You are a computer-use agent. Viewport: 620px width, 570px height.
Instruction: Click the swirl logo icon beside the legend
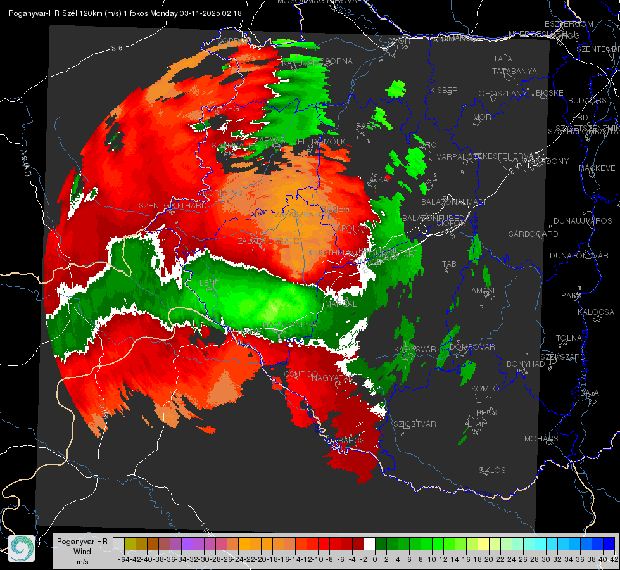(22, 548)
